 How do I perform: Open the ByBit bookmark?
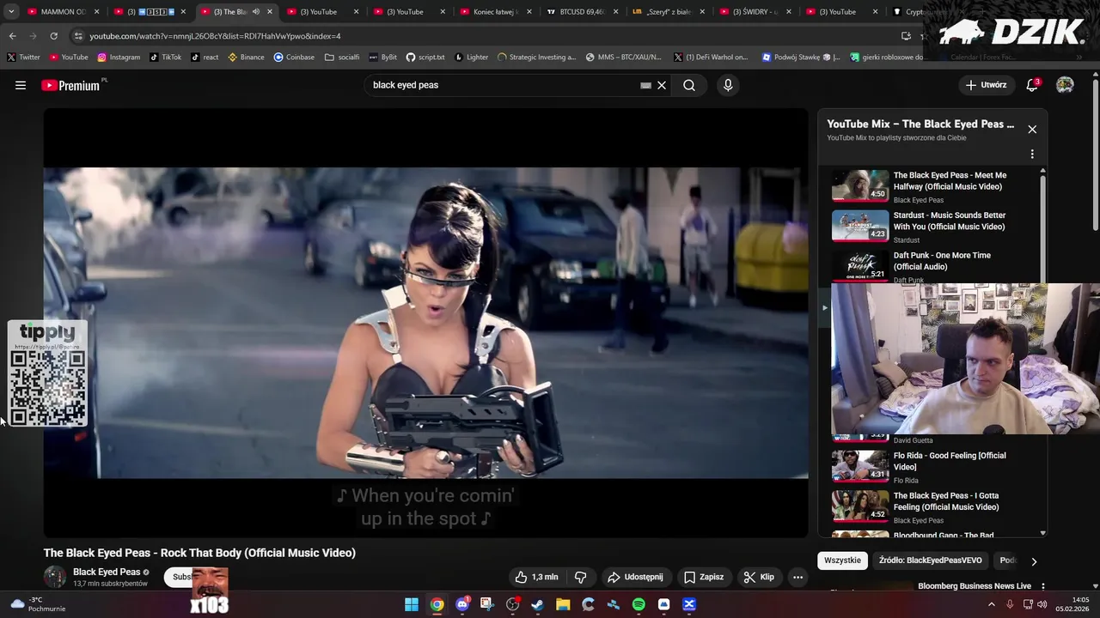(x=382, y=58)
